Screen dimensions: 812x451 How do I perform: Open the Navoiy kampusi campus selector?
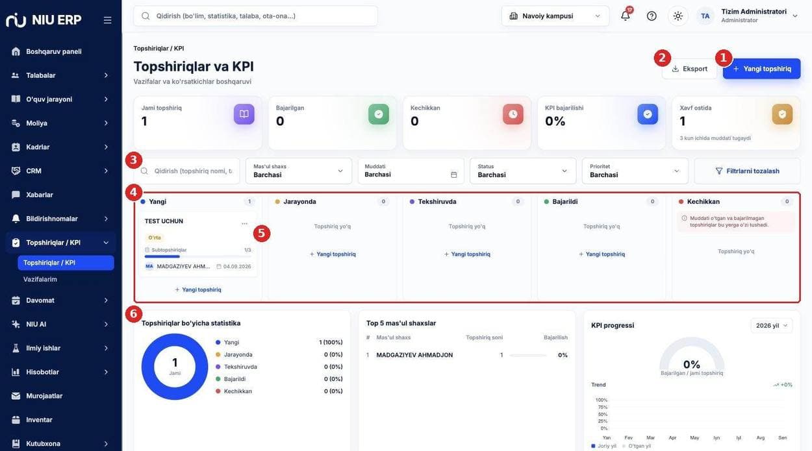point(555,16)
